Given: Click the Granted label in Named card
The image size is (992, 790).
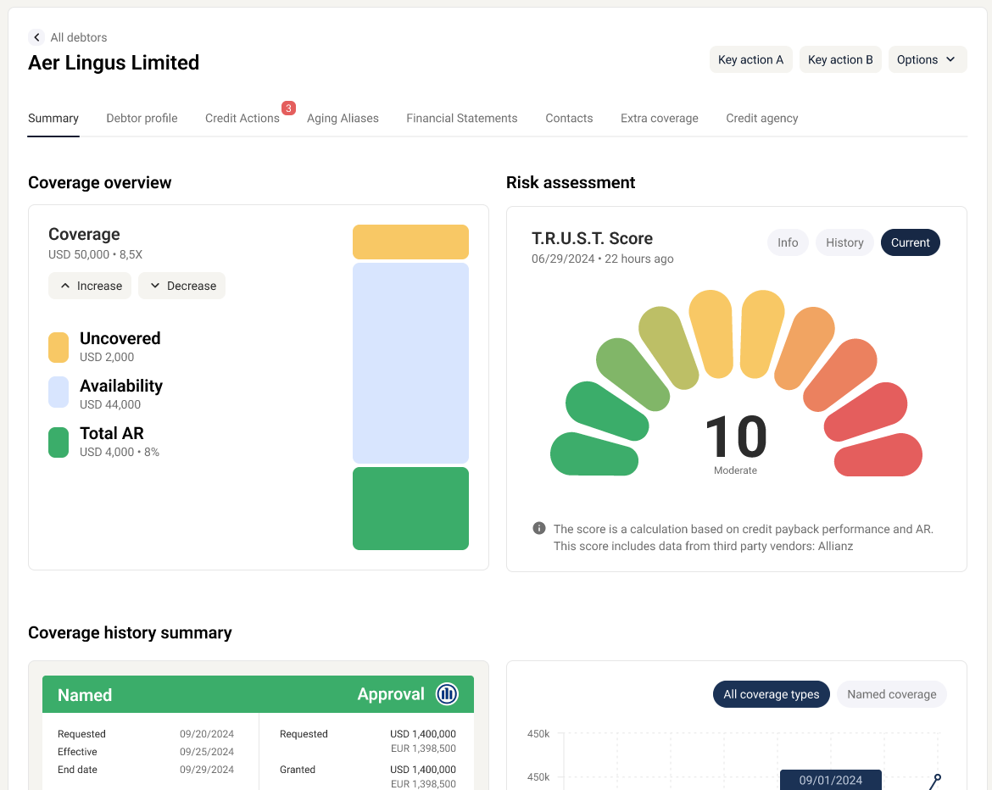Looking at the screenshot, I should tap(298, 769).
